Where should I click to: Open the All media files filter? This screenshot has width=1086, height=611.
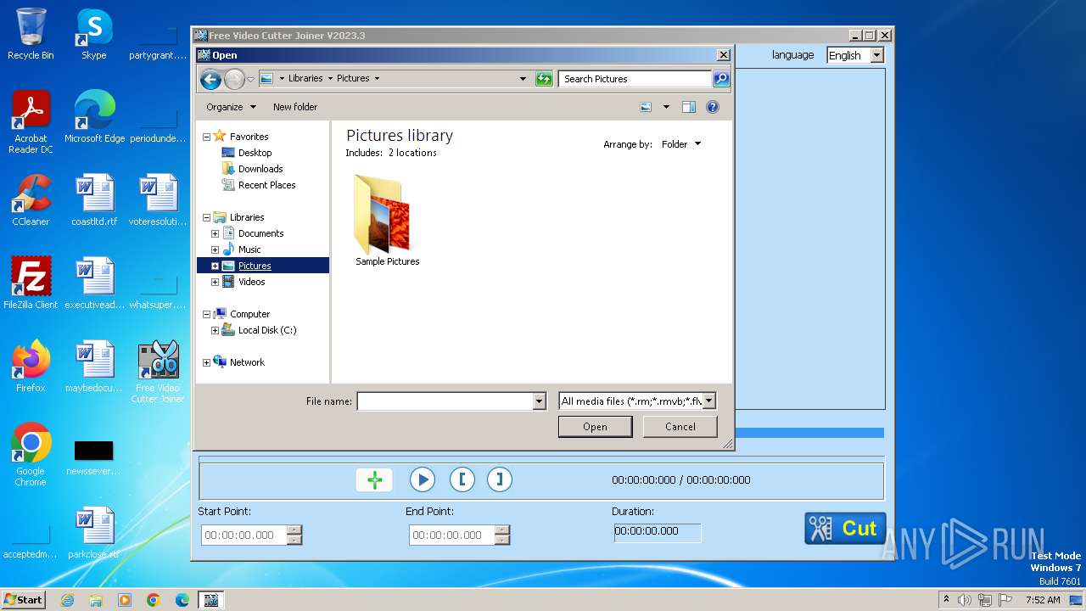click(638, 401)
